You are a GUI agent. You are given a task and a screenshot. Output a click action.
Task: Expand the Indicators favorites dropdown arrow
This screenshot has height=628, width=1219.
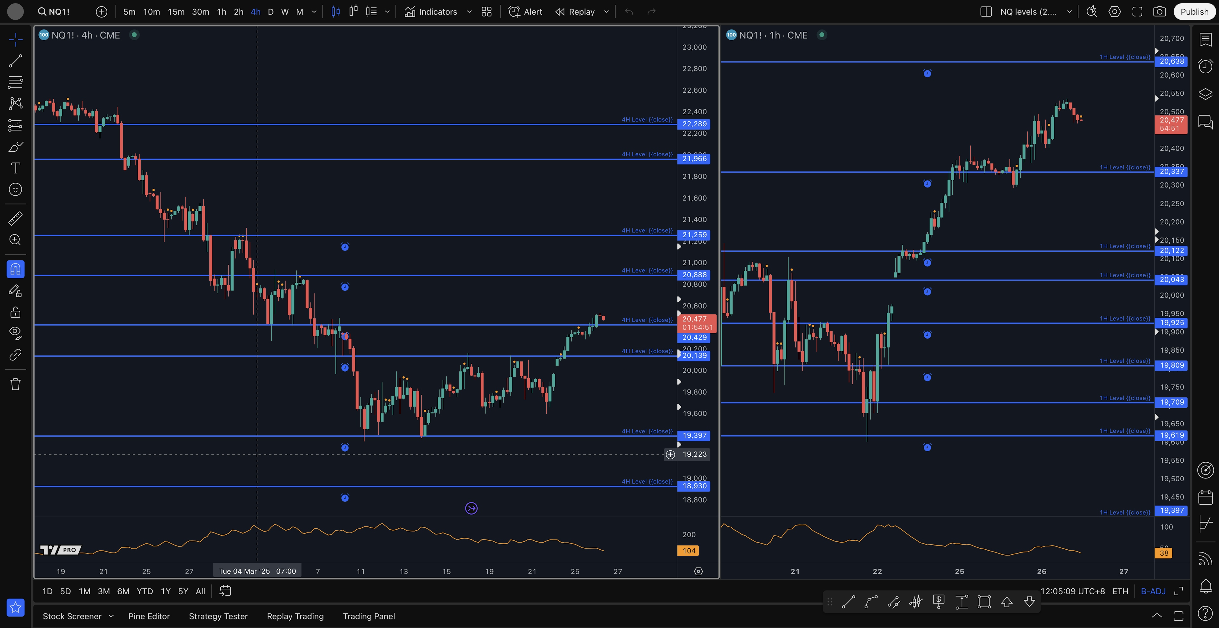pyautogui.click(x=469, y=12)
